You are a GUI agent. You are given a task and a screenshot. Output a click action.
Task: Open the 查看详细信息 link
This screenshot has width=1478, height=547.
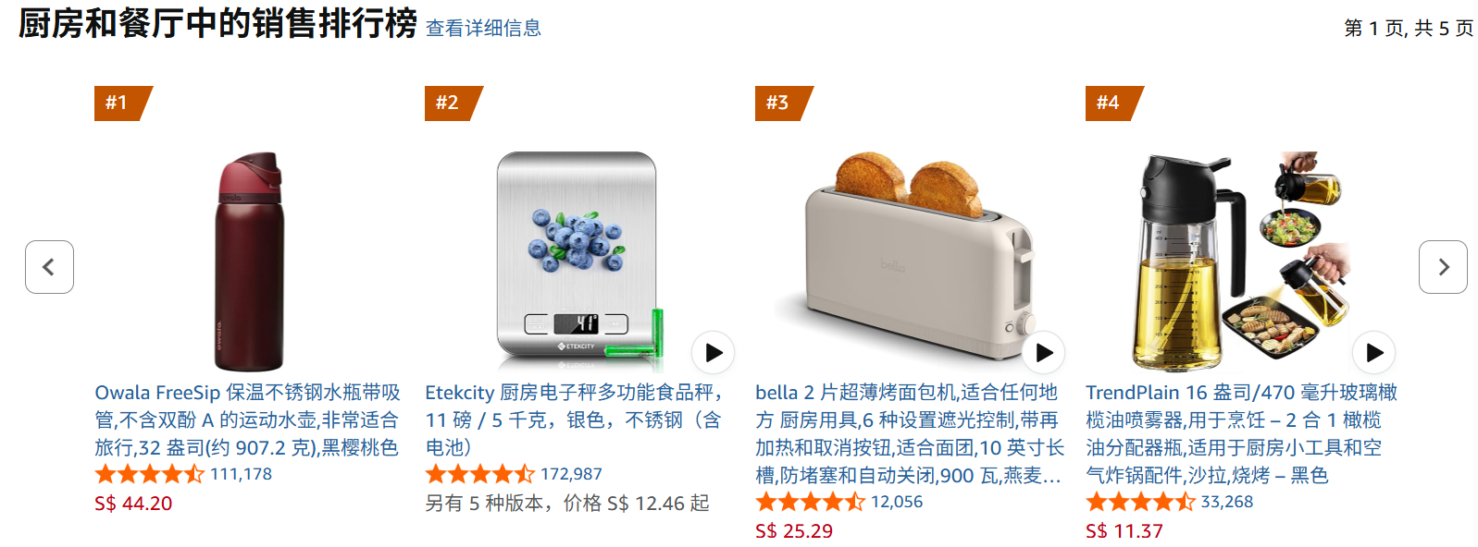click(x=483, y=28)
